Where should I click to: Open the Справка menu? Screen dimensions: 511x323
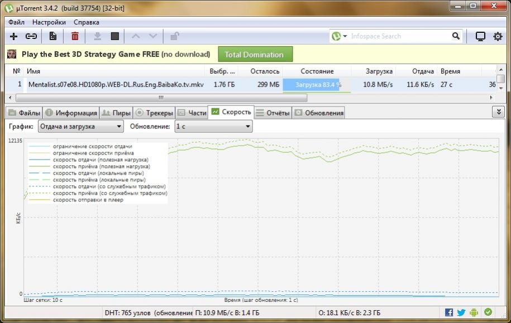pyautogui.click(x=87, y=22)
